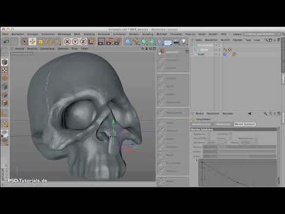The image size is (285, 214).
Task: Open the Sculpting main menu
Action: (148, 34)
